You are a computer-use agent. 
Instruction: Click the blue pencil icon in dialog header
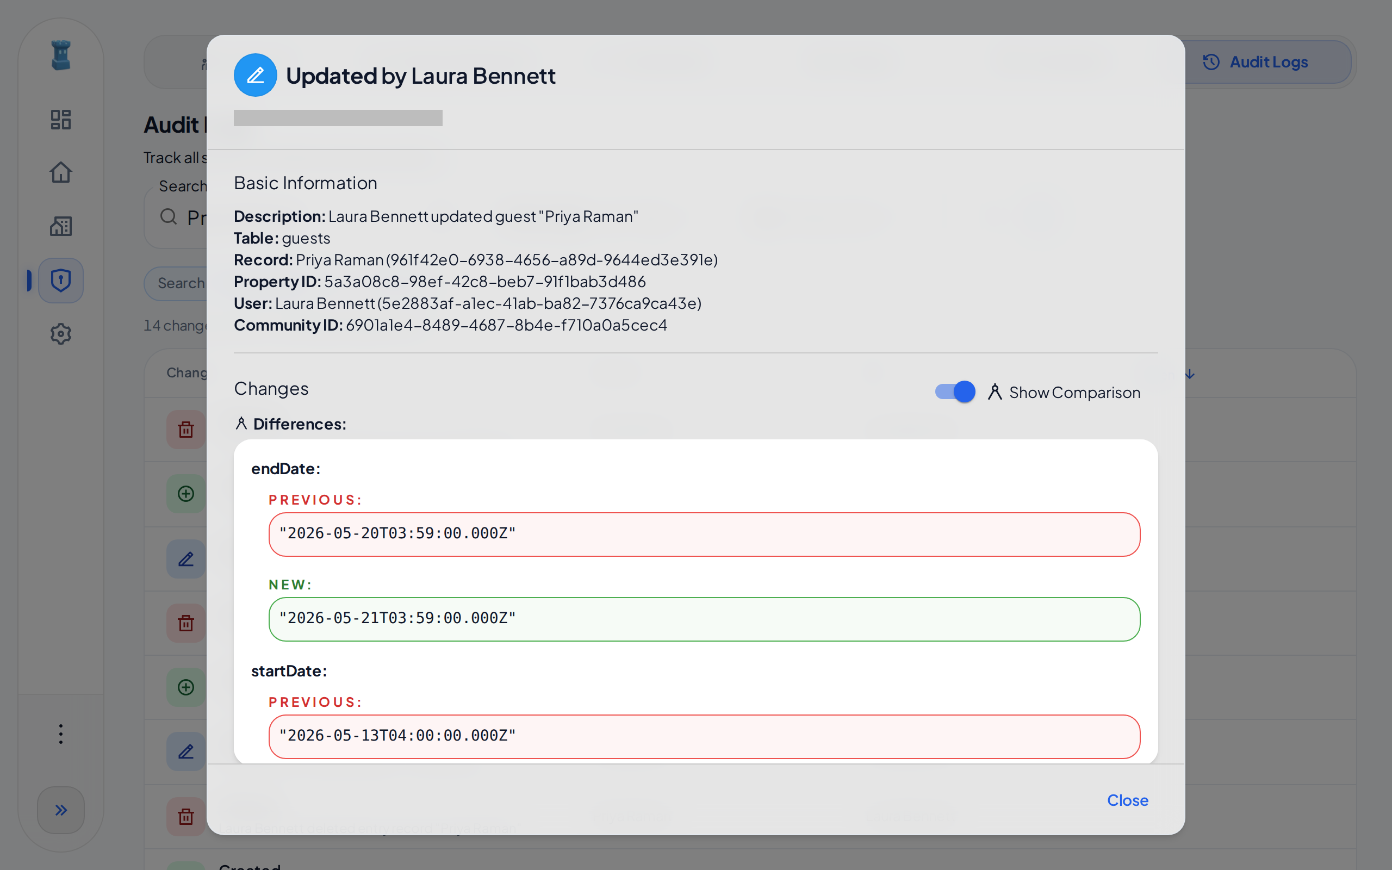point(256,76)
